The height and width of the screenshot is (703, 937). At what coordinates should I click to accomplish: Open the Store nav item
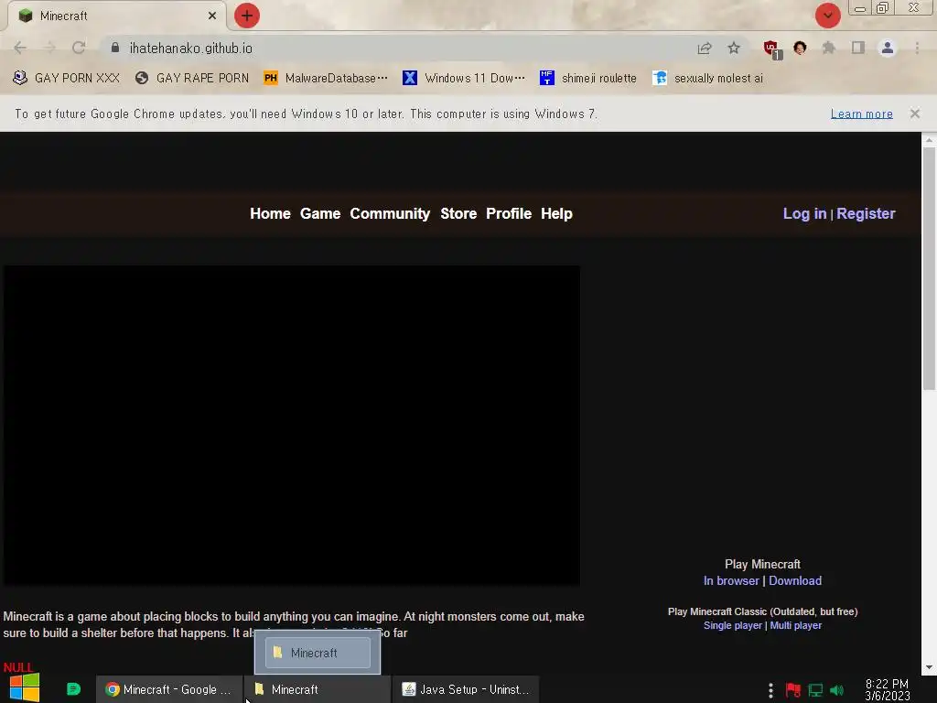click(x=458, y=213)
